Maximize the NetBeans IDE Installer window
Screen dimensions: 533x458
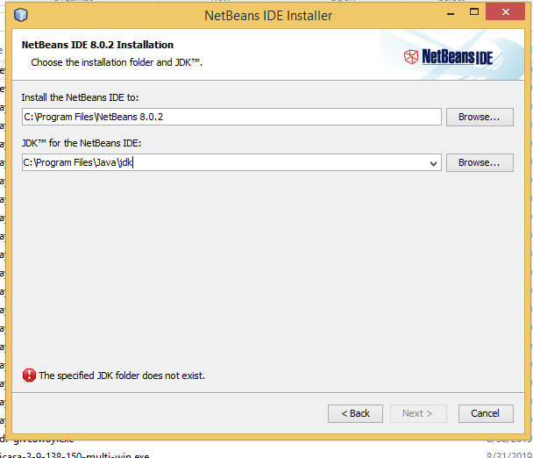(x=474, y=12)
